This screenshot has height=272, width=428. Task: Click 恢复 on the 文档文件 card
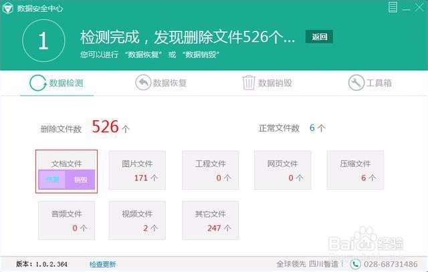[52, 180]
